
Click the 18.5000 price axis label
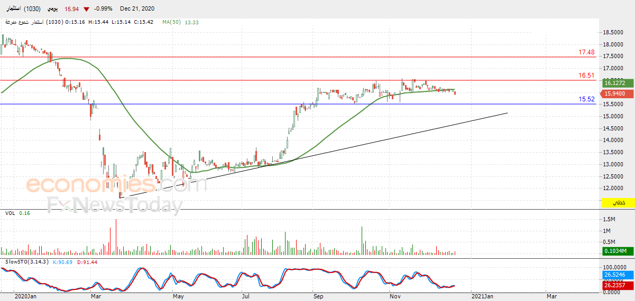pos(613,33)
